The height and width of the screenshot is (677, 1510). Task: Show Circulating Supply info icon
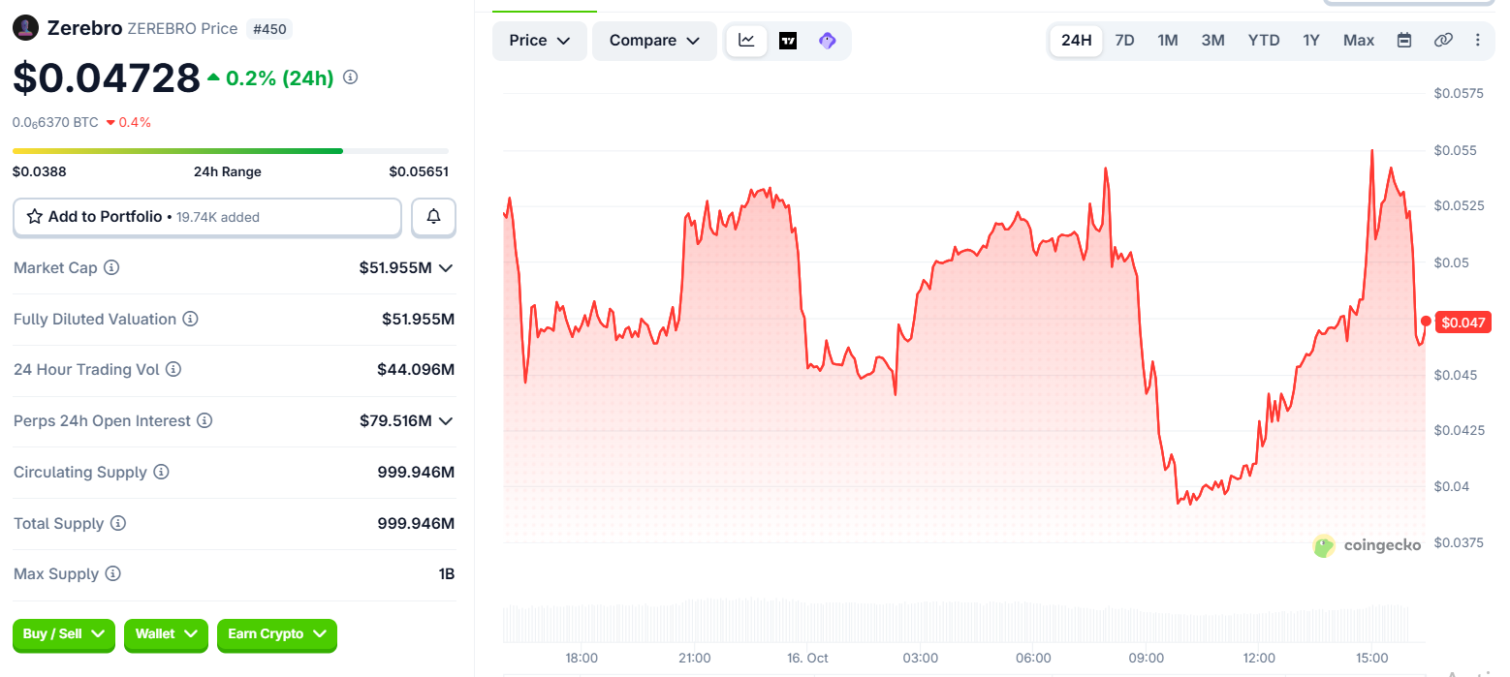pyautogui.click(x=161, y=472)
